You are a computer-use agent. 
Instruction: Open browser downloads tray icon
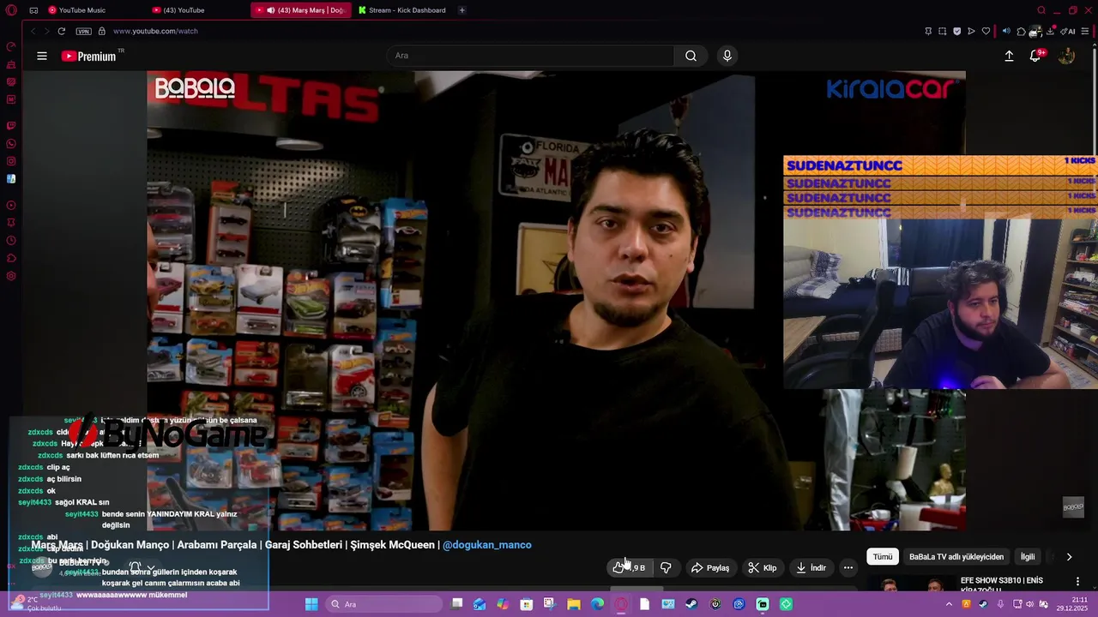click(x=1051, y=31)
